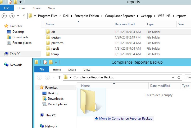Sort by Name column in reports window
The height and width of the screenshot is (128, 191).
[x=77, y=24]
